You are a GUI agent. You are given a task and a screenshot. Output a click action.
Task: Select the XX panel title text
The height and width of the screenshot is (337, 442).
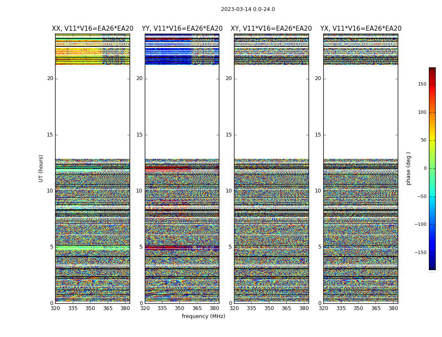point(93,29)
